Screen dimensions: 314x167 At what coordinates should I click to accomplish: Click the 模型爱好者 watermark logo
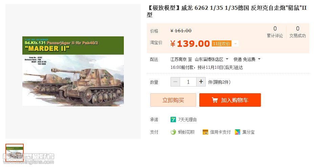point(28,158)
